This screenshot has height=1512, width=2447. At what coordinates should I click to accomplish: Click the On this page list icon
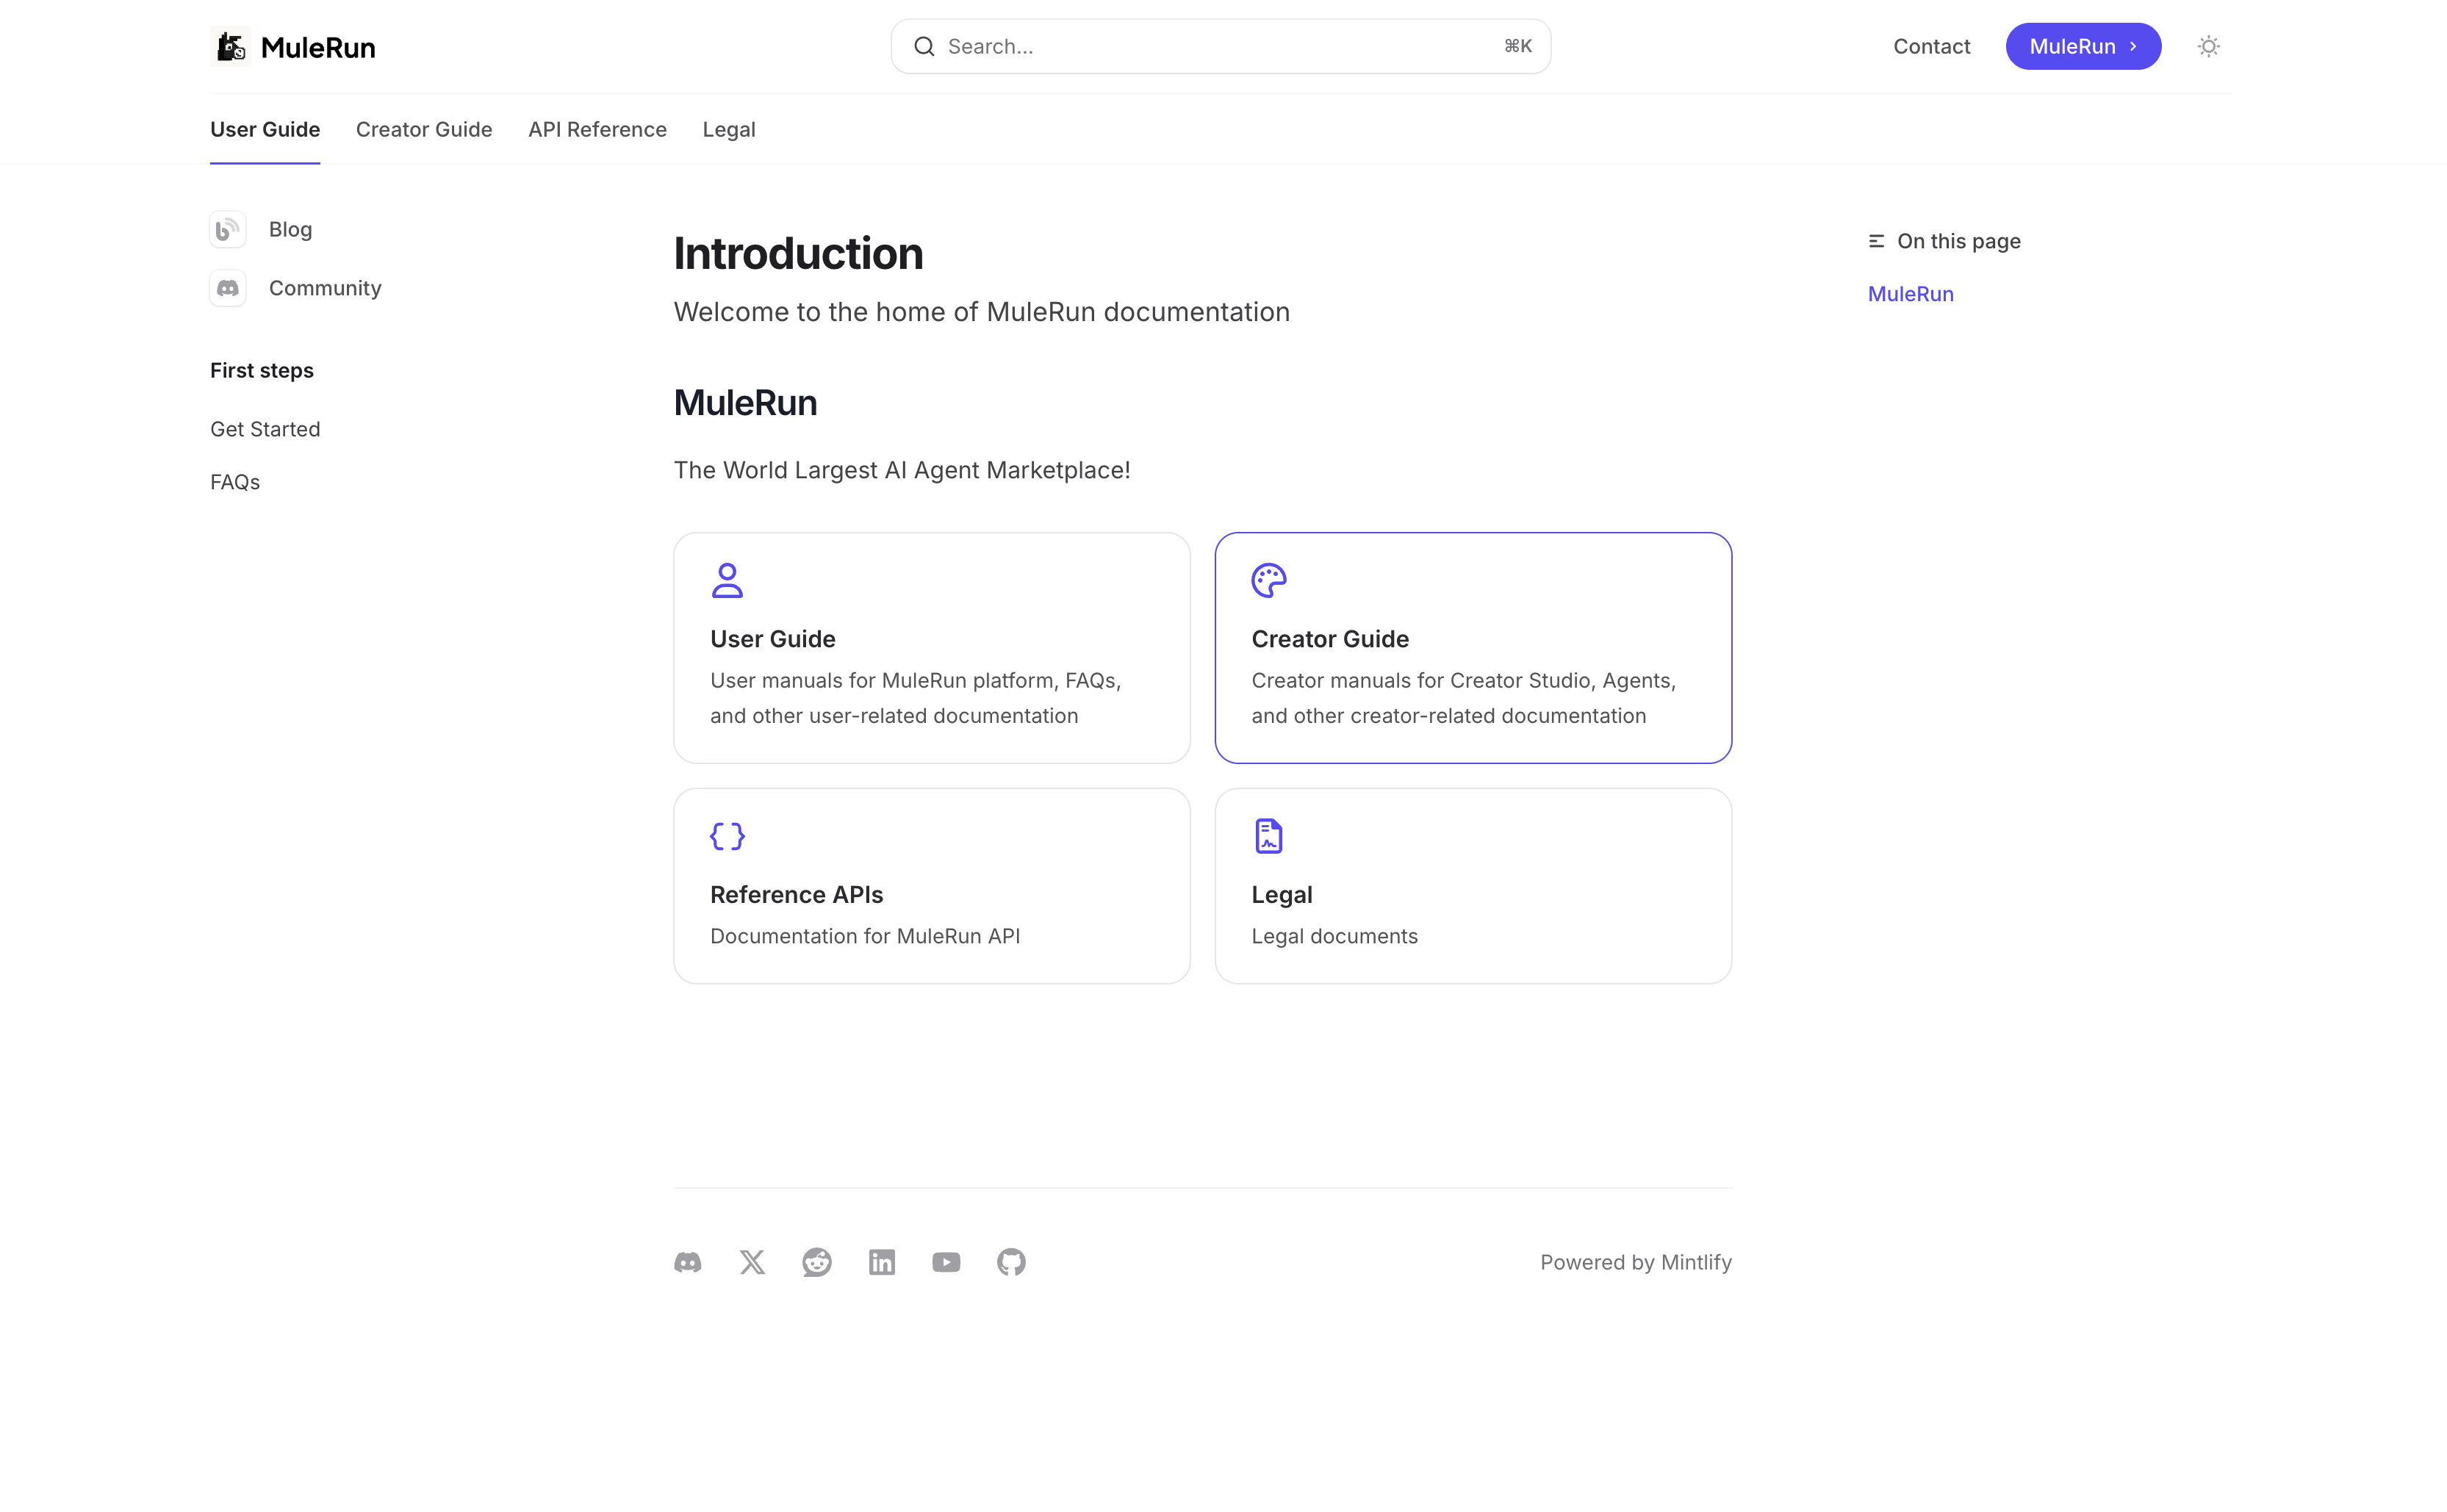click(1876, 241)
